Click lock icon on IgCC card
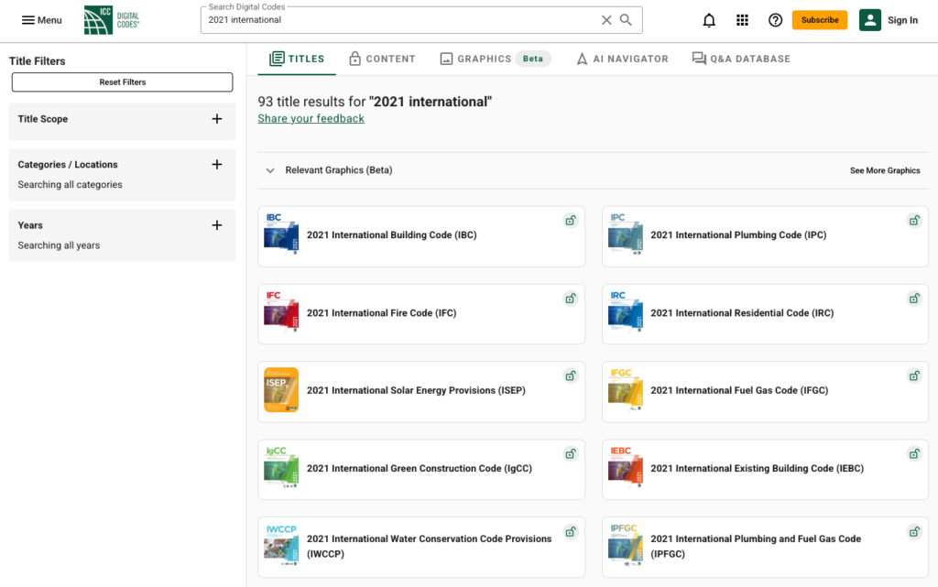Screen dimensions: 938x587 coord(571,453)
